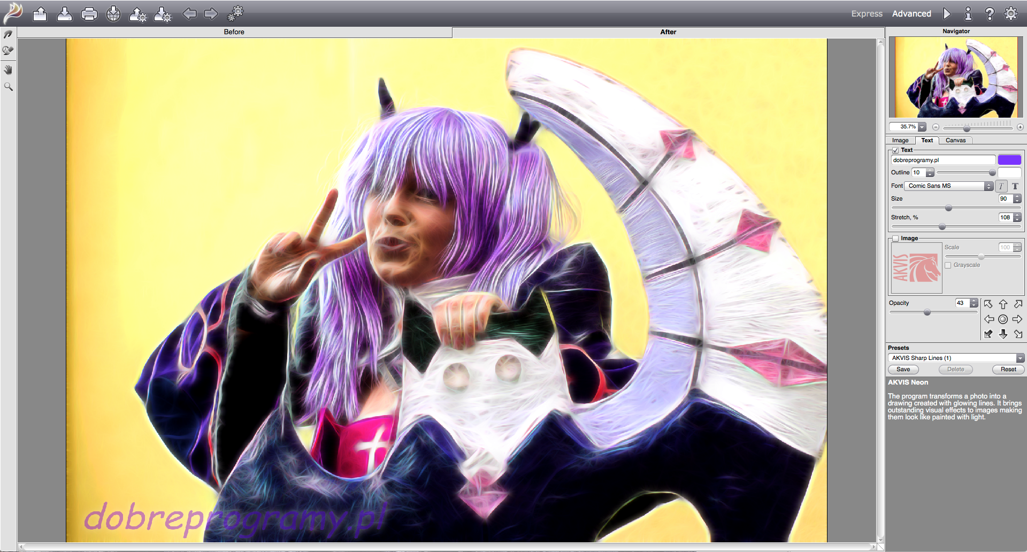Click the image Scale stepper arrows
The image size is (1027, 552).
point(1017,248)
